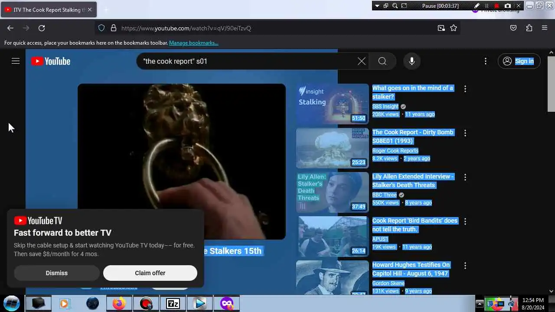
Task: Click recorder zoom magnifier icon
Action: [x=395, y=6]
